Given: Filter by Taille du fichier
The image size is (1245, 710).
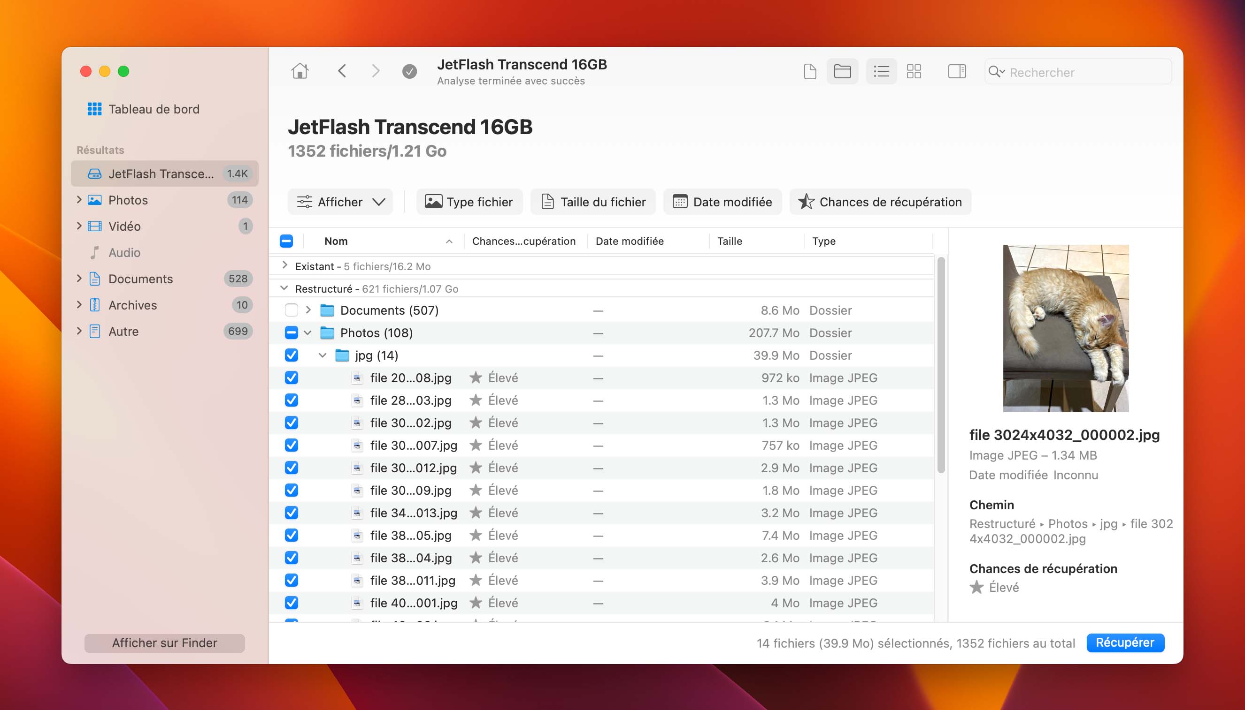Looking at the screenshot, I should (593, 202).
